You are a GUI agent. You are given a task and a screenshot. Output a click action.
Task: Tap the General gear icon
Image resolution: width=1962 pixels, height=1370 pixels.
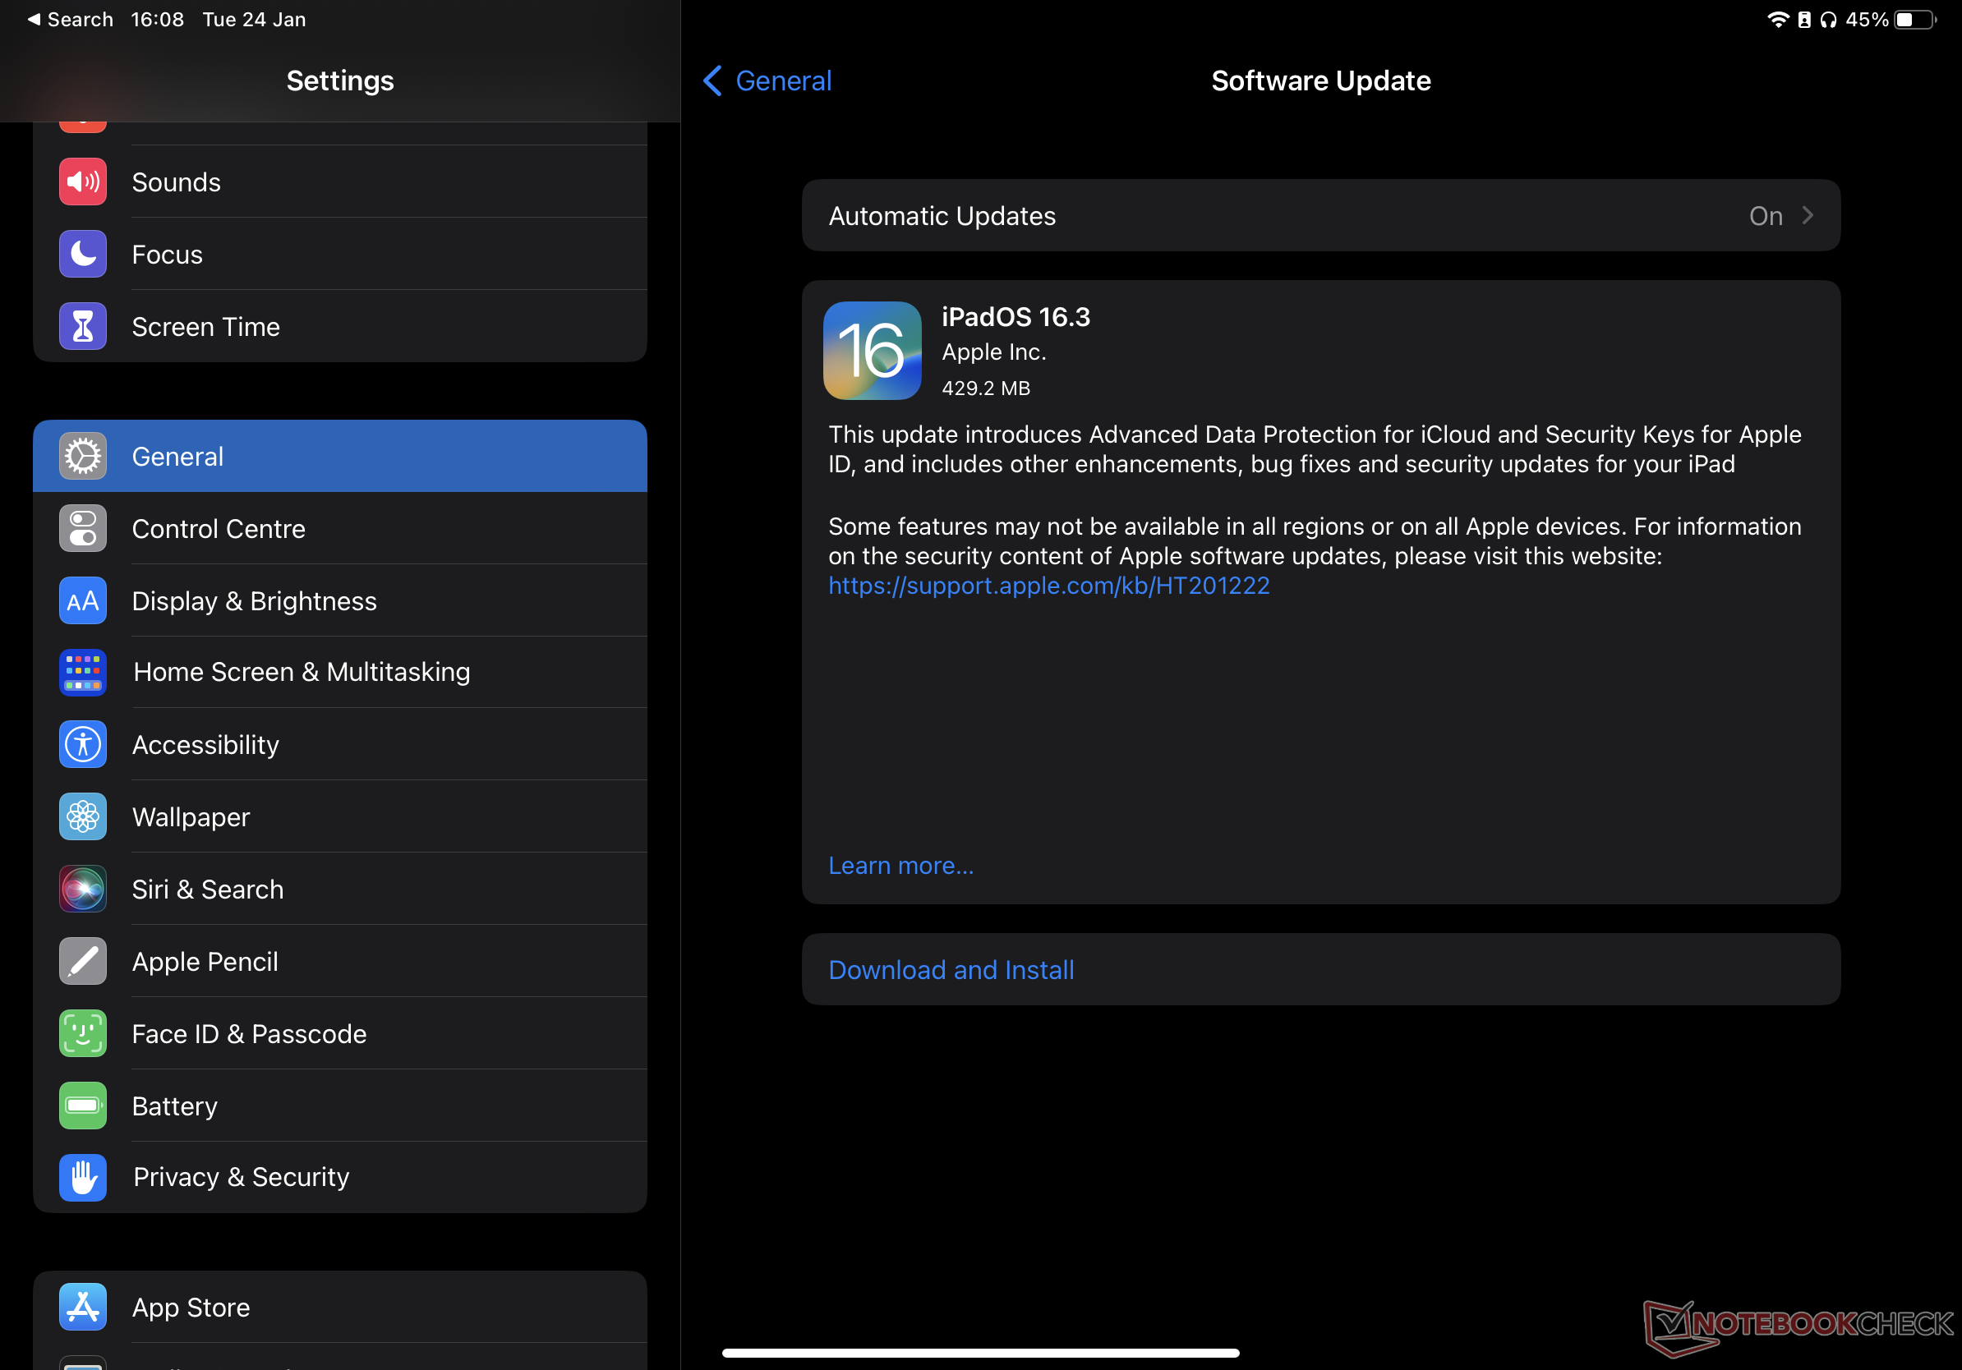pos(83,456)
